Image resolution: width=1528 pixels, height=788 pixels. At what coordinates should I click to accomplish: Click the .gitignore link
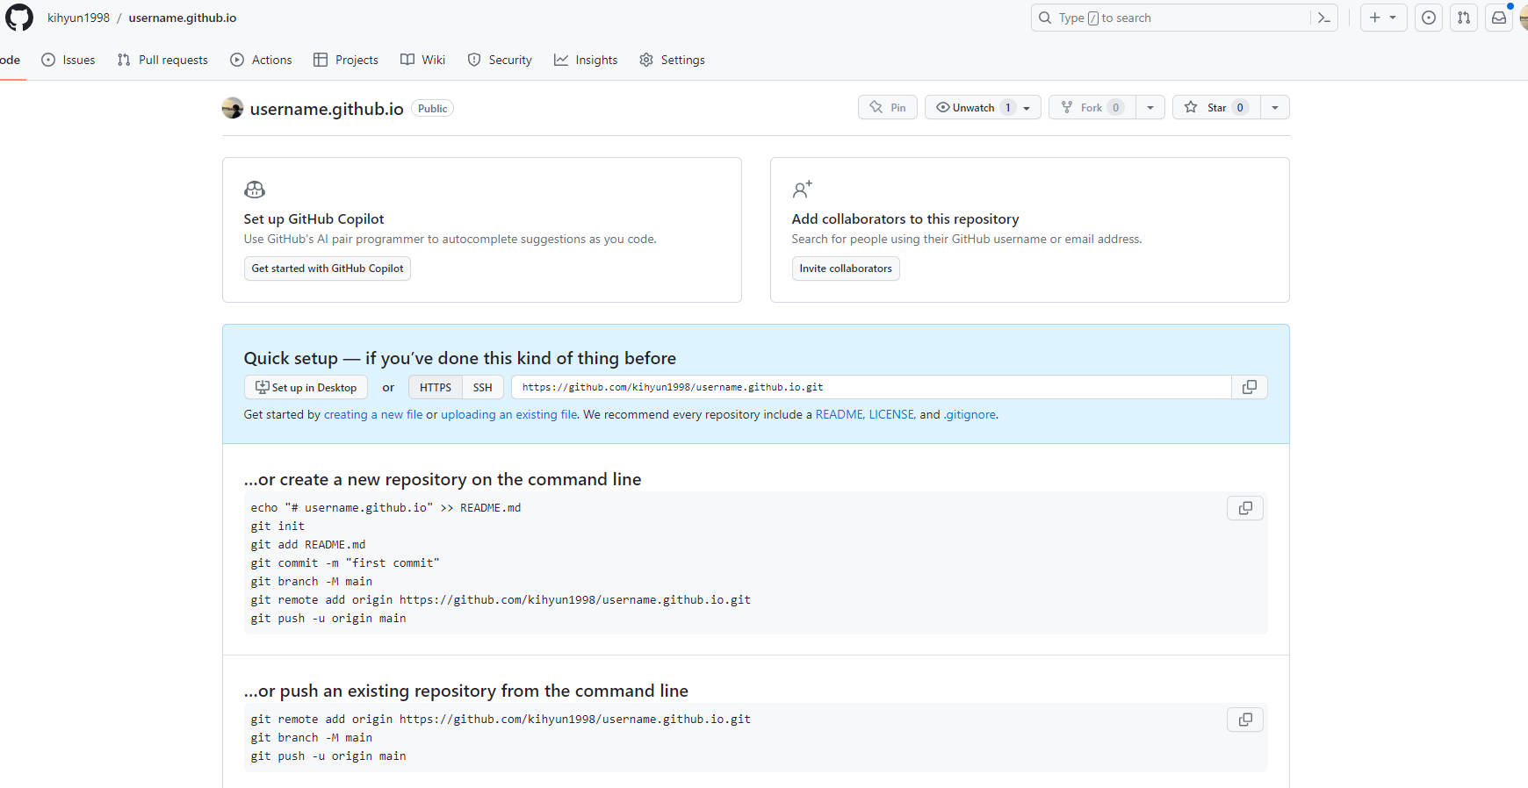tap(969, 414)
